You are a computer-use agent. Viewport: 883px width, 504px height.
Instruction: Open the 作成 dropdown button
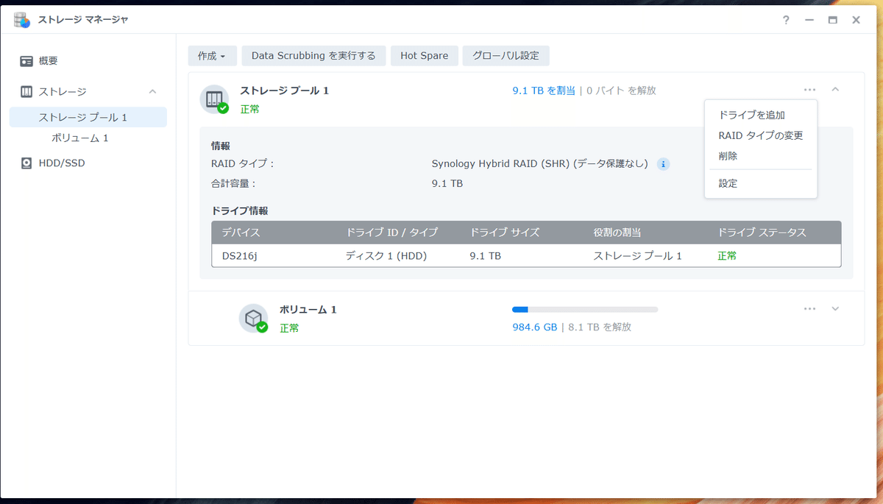point(212,56)
